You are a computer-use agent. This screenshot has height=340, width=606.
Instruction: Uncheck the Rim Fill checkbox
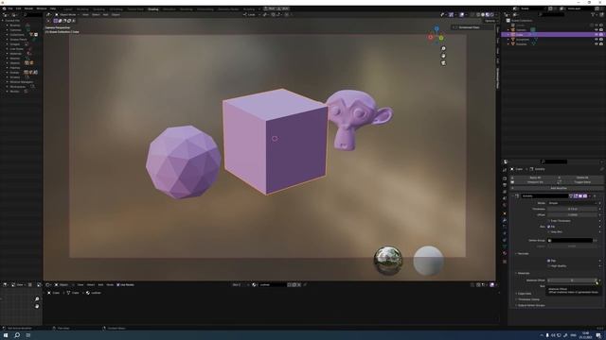(549, 227)
